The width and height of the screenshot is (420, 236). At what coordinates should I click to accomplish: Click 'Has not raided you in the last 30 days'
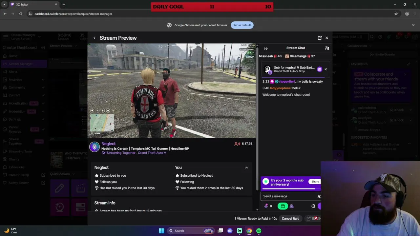pos(127,188)
